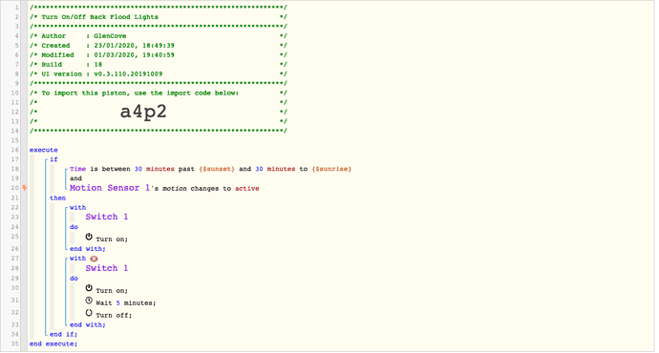Click the first 'with' keyword on line 22
Screen dimensions: 659x353
[77, 207]
